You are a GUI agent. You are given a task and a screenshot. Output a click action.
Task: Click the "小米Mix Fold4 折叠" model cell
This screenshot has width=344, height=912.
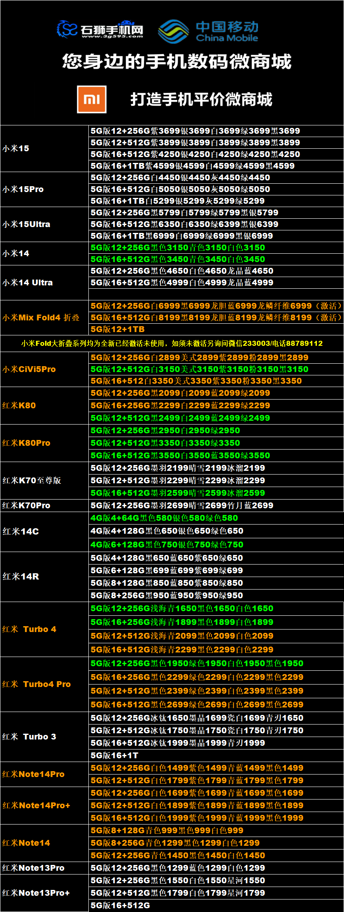(45, 317)
